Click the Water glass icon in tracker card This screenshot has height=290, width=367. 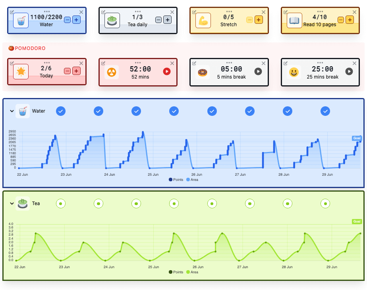coord(21,20)
